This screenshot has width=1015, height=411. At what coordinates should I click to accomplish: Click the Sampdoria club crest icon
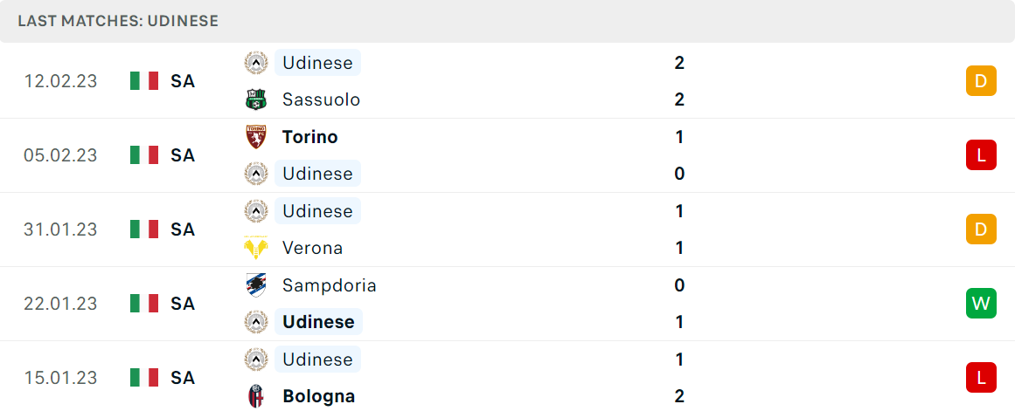[255, 285]
